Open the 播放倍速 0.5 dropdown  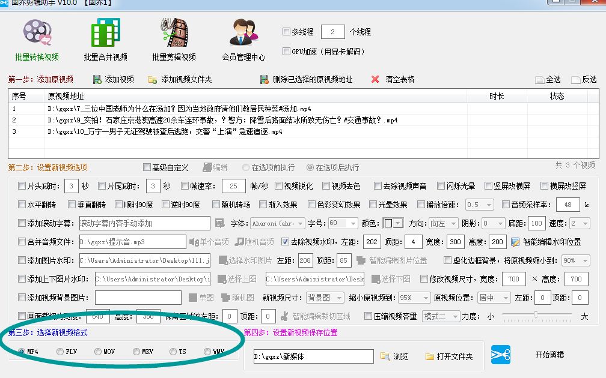pos(479,205)
